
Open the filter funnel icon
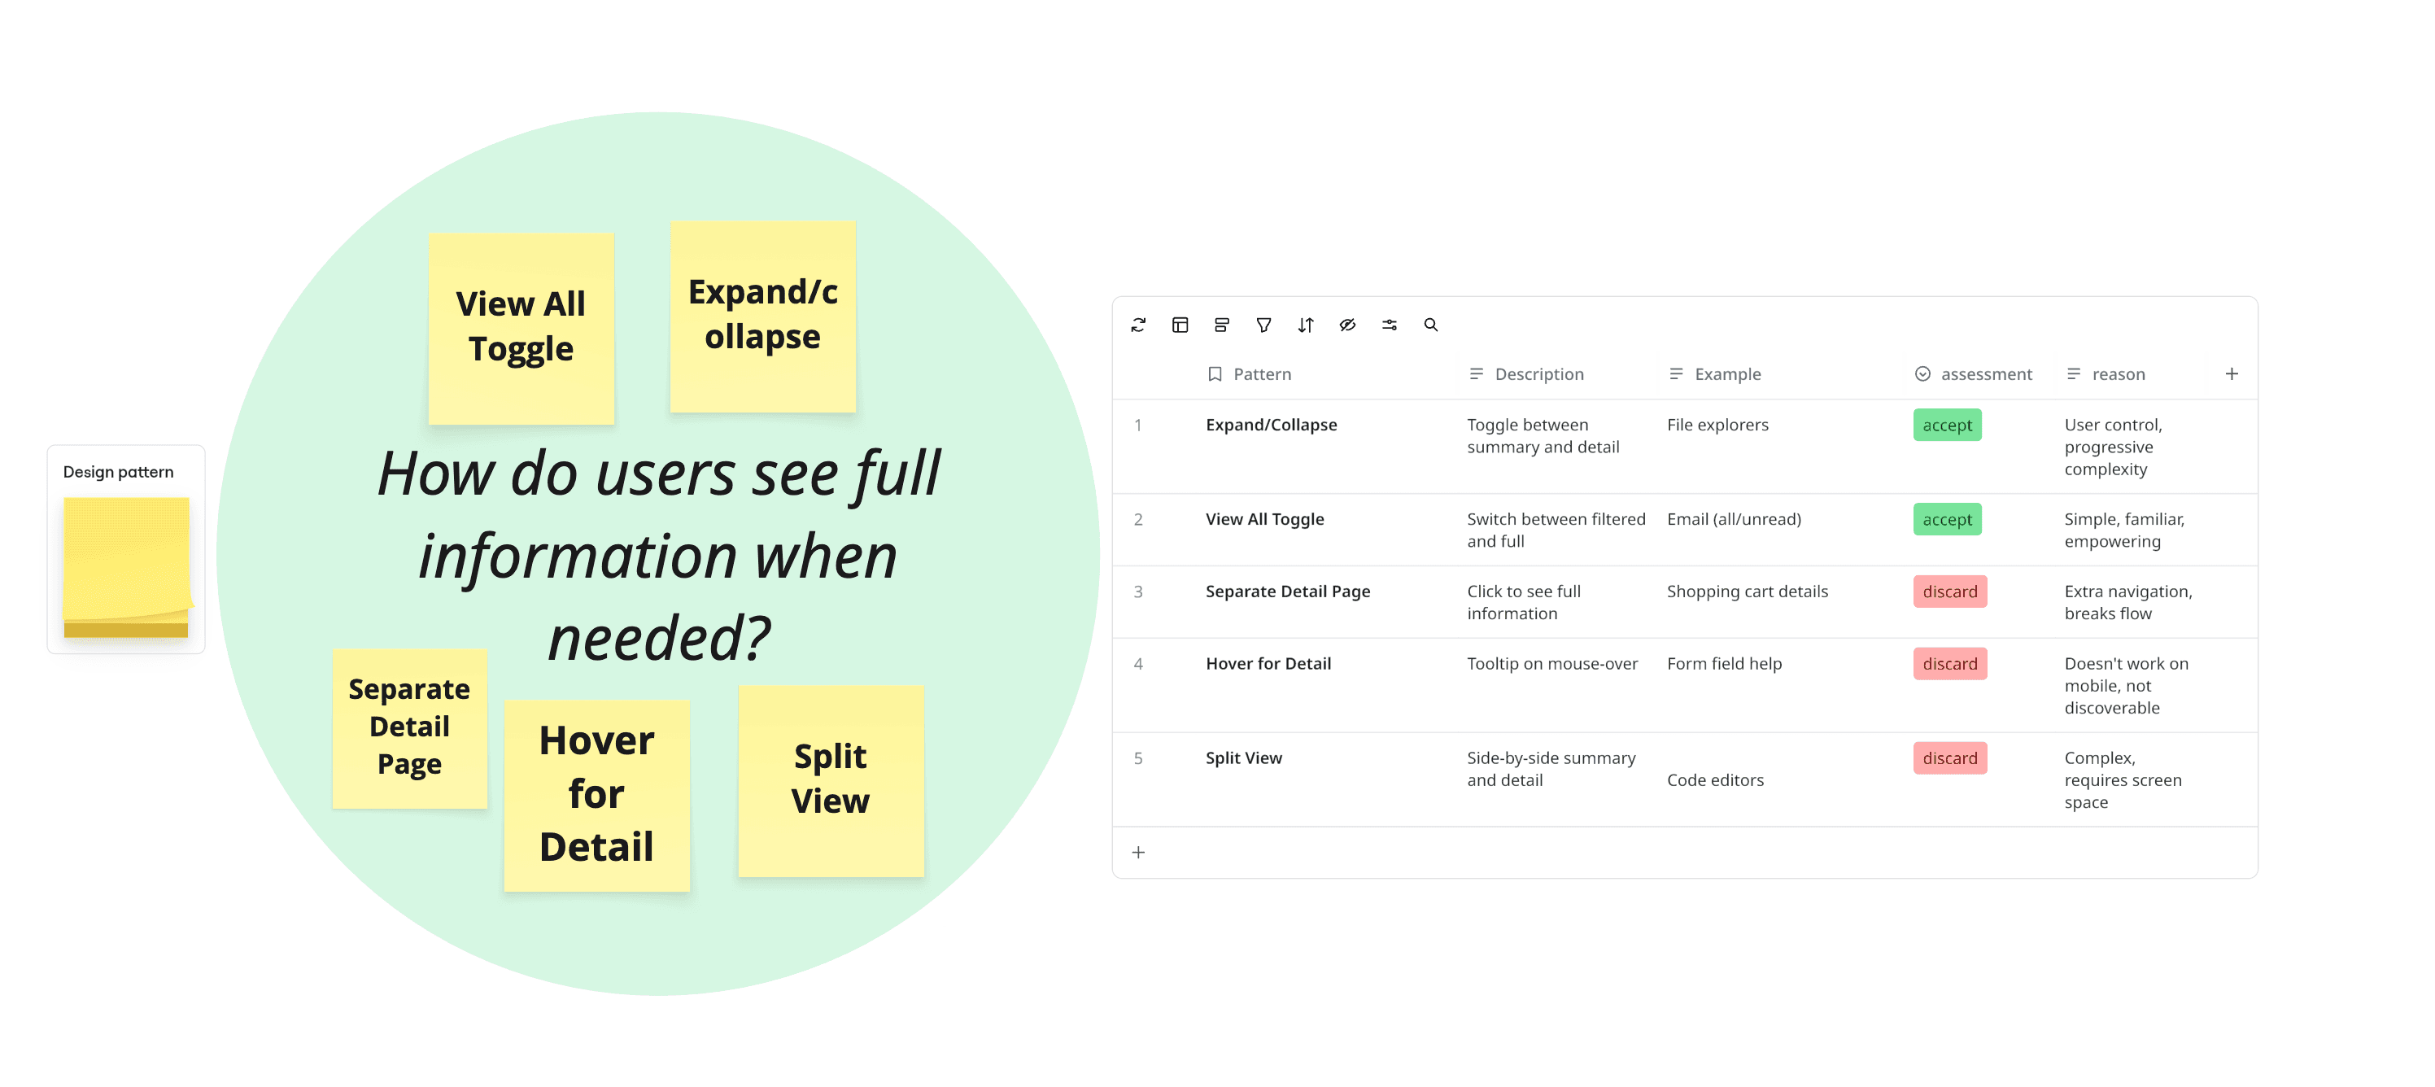[1263, 325]
